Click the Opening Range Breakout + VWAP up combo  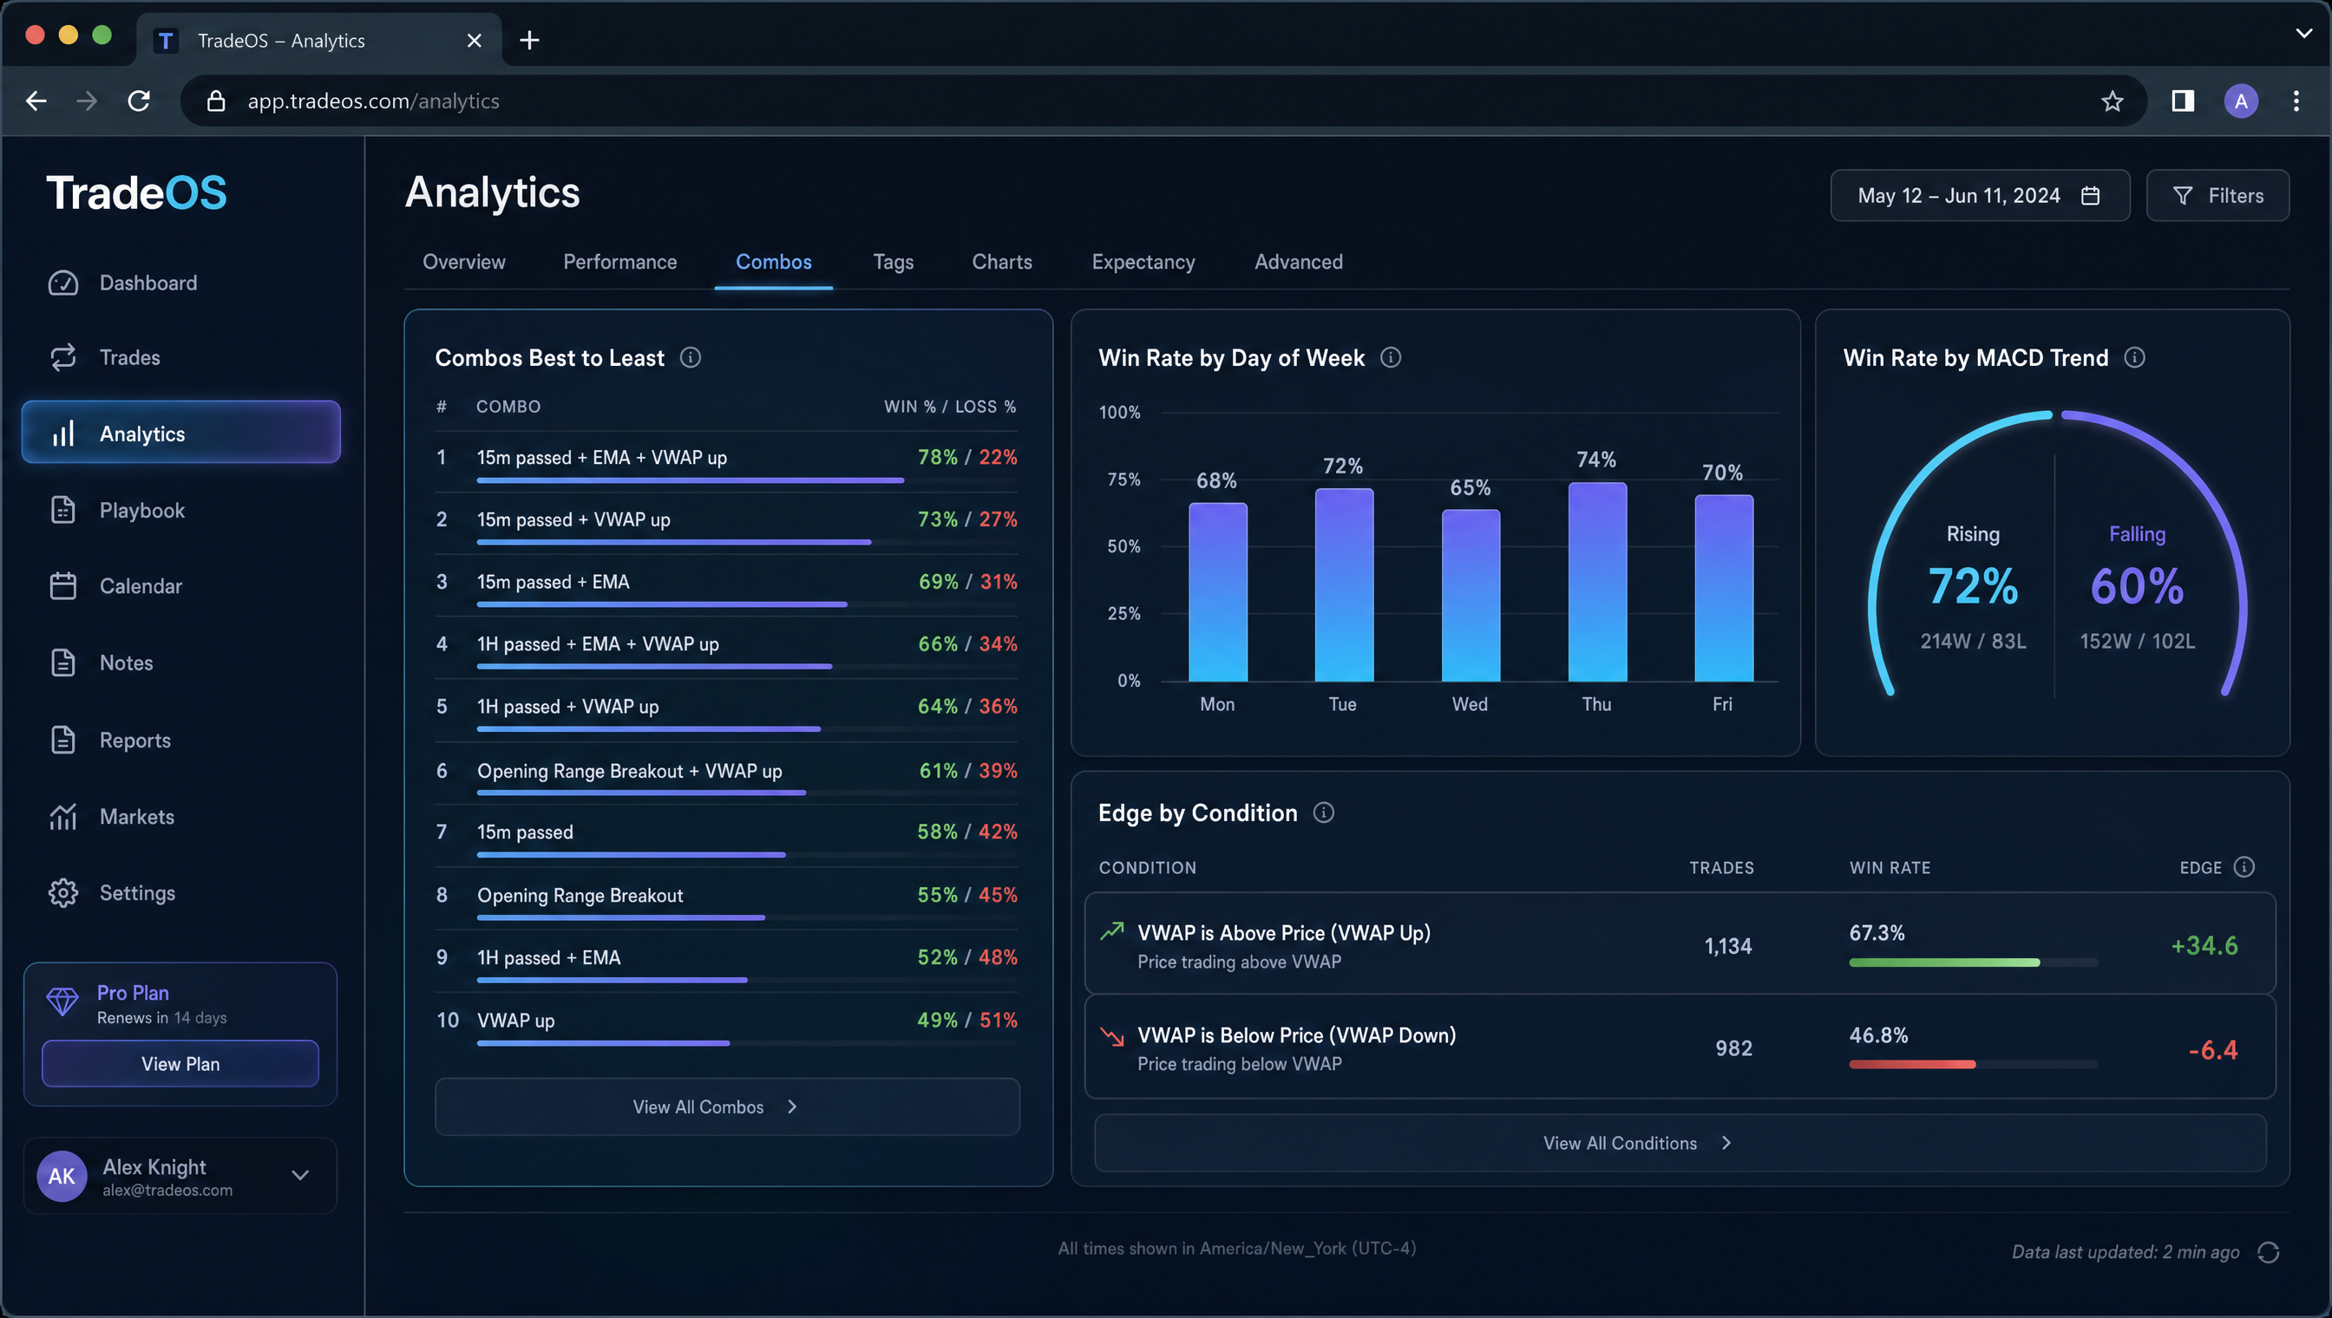tap(726, 773)
